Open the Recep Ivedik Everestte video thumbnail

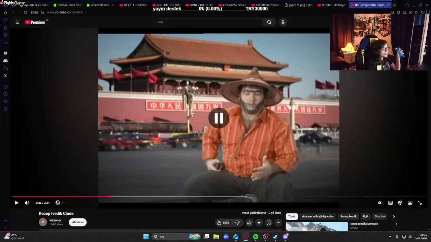(x=317, y=227)
